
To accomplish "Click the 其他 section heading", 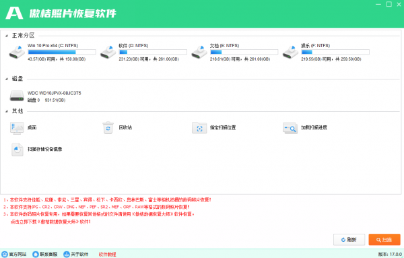I will 18,111.
